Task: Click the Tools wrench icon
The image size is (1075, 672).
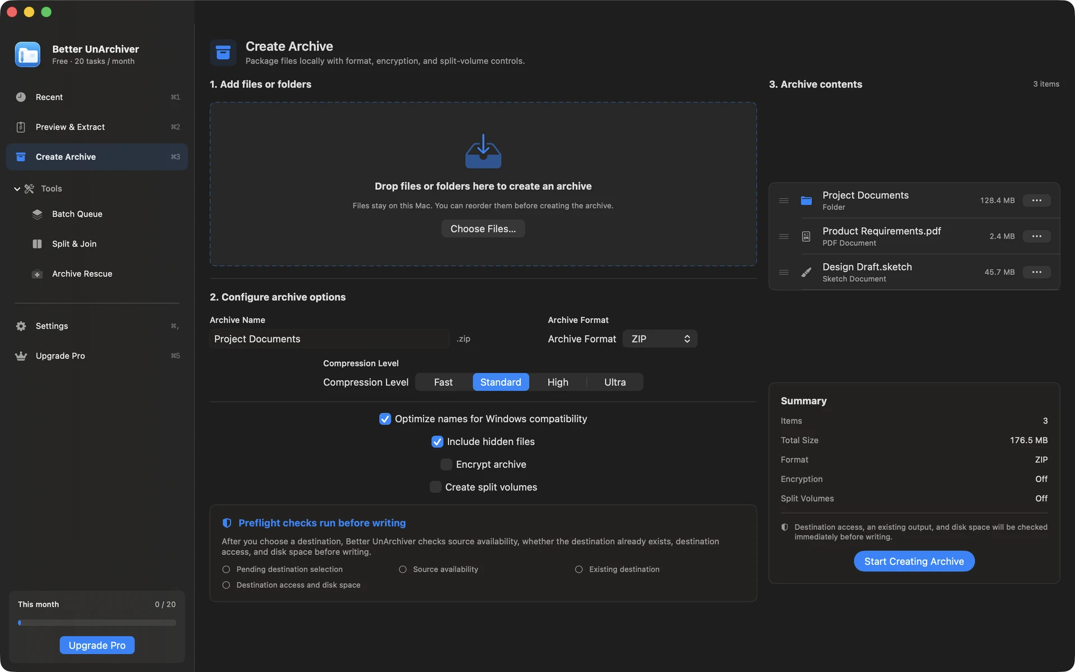Action: tap(29, 189)
